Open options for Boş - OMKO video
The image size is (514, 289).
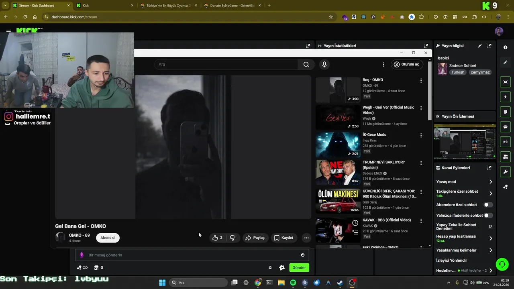[421, 81]
